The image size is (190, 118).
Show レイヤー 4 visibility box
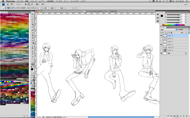[x=161, y=39]
